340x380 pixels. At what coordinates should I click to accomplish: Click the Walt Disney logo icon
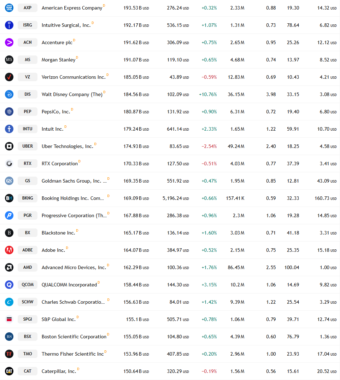9,94
